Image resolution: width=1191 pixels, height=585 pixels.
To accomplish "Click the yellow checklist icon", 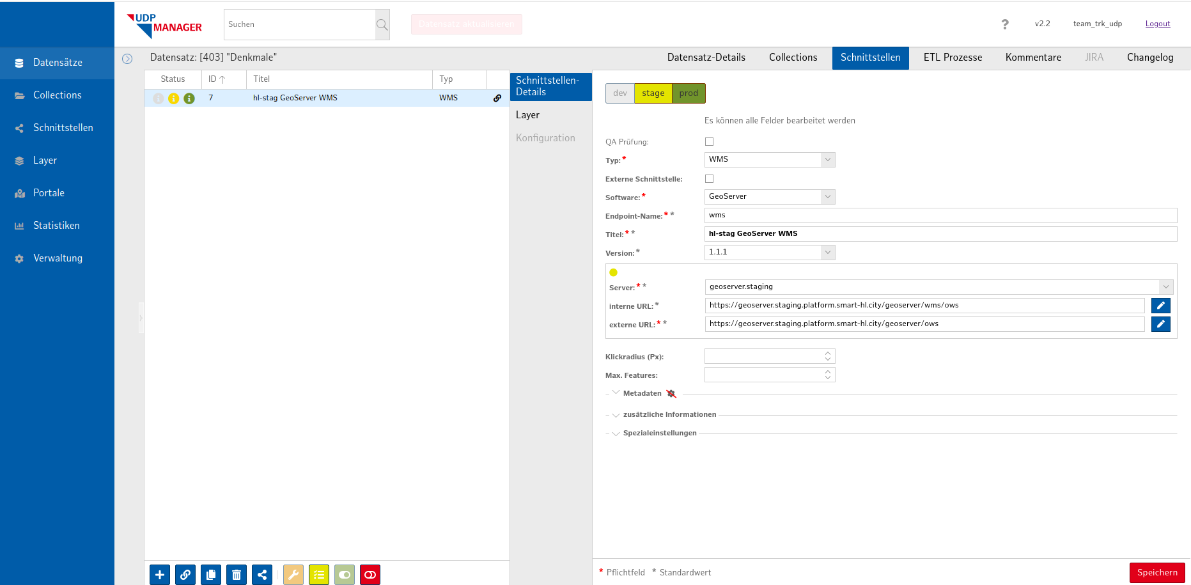I will point(319,575).
